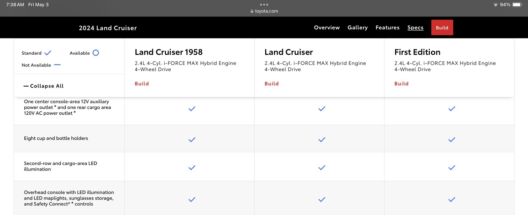
Task: Click the First Edition trim heading
Action: [x=417, y=52]
